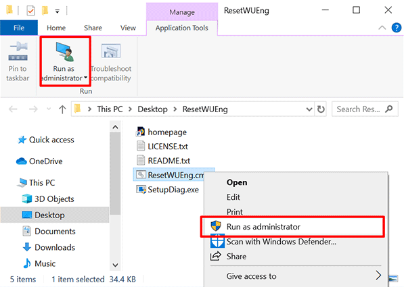Click Desktop in the address breadcrumb
This screenshot has height=287, width=404.
152,109
